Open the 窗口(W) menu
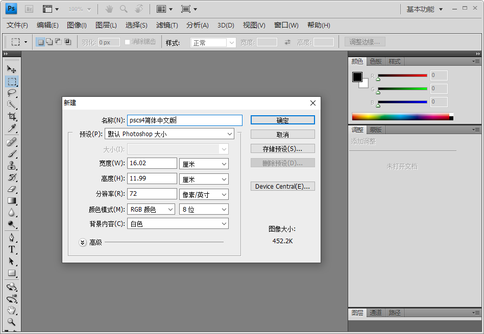The image size is (484, 334). (x=286, y=25)
